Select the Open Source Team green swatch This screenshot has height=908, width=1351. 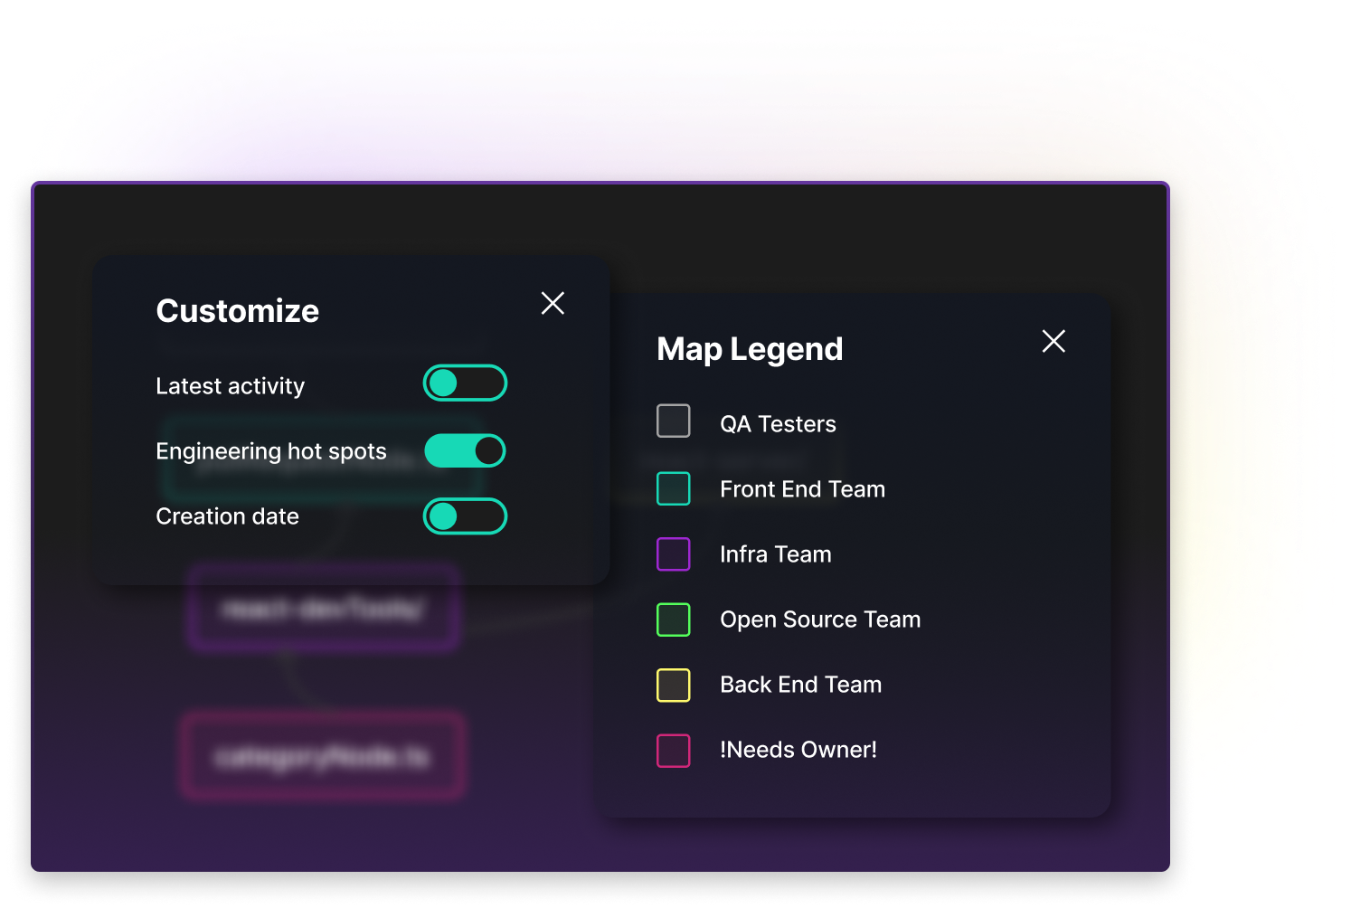(673, 620)
